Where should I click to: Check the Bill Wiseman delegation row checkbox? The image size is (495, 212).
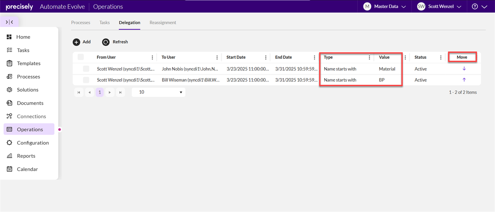pos(86,80)
